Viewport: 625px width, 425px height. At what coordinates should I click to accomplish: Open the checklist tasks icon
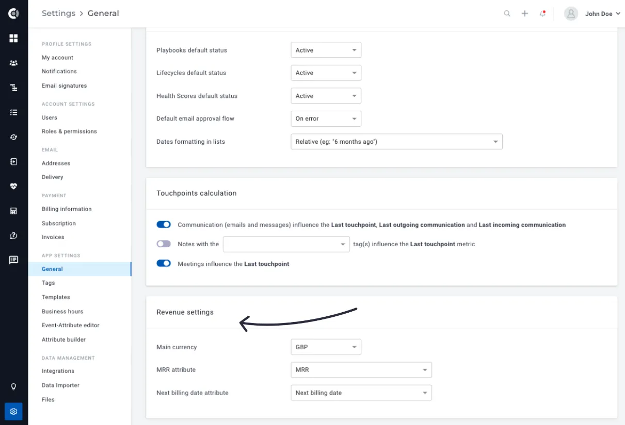tap(13, 112)
